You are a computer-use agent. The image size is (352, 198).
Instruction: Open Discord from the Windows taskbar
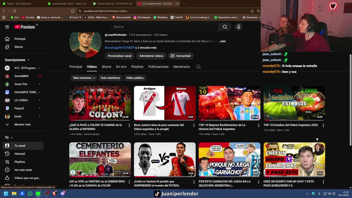tap(62, 194)
